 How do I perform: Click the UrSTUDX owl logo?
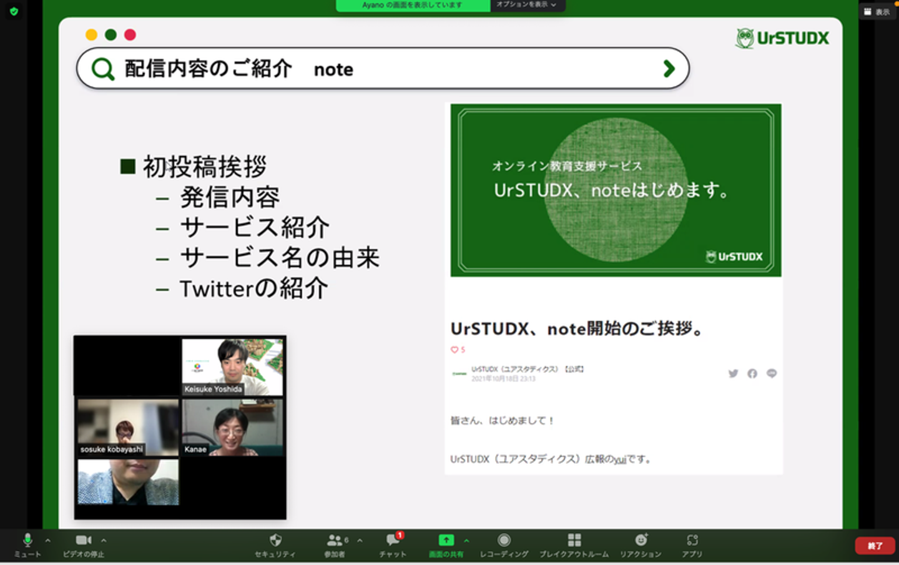[782, 38]
